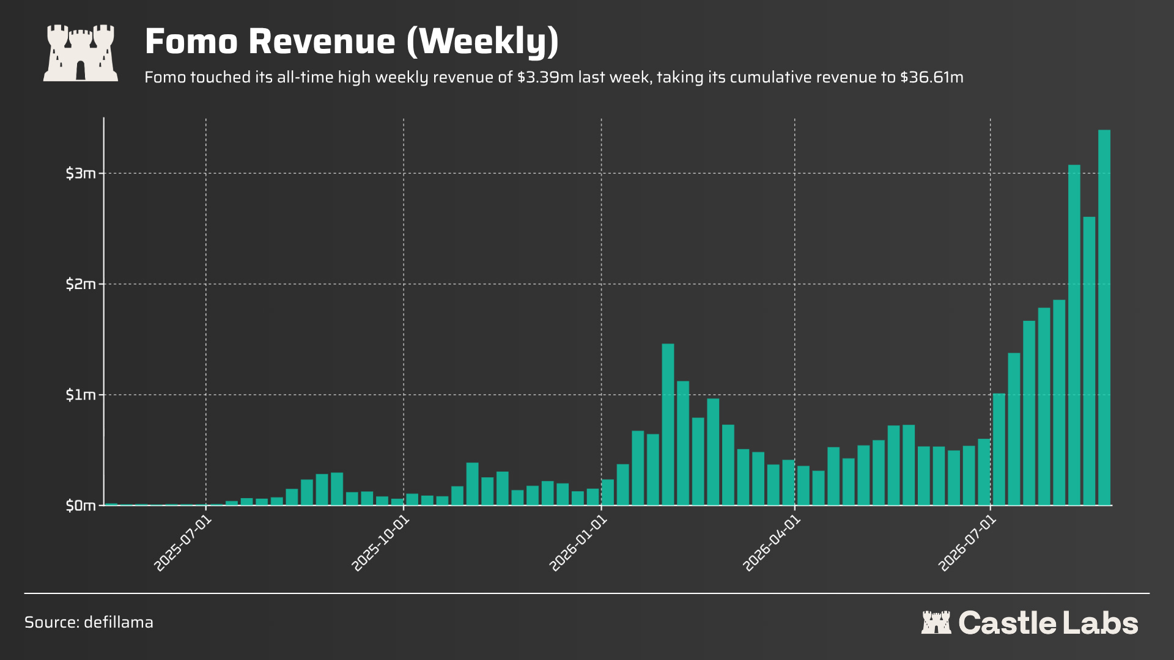
Task: Click the "Castle Labs" wordmark
Action: click(x=1048, y=623)
